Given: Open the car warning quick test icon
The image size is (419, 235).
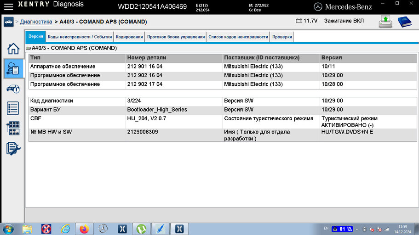Looking at the screenshot, I should tap(13, 89).
